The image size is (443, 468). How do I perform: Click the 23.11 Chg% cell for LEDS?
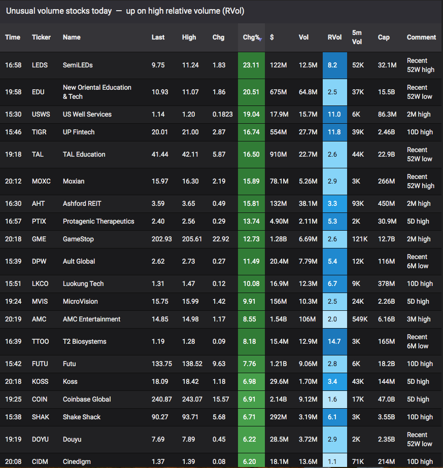(x=251, y=65)
